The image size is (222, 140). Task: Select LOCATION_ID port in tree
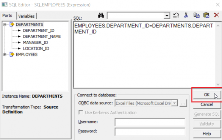pos(36,48)
